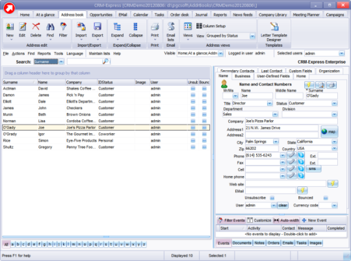Click the Filter funnel icon
351x261 pixels.
[x=63, y=27]
